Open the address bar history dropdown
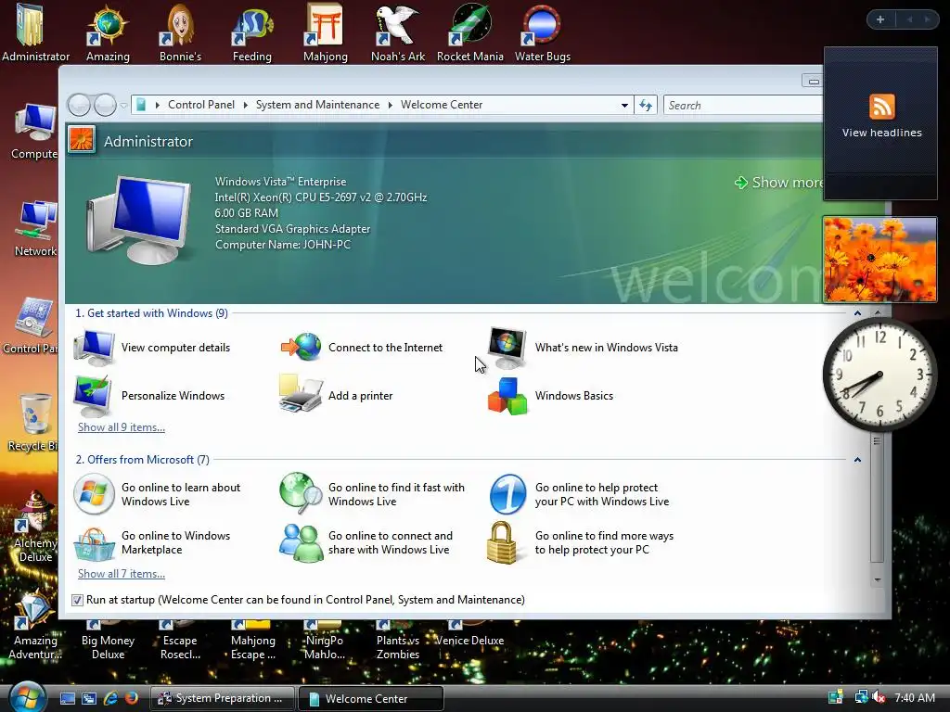Viewport: 950px width, 712px height. [x=624, y=106]
